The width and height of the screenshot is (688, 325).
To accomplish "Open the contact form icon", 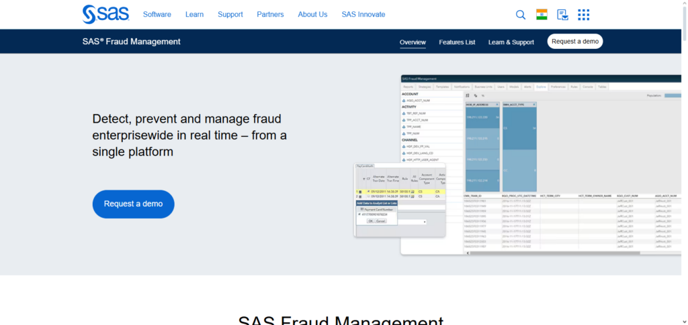I will (x=562, y=15).
